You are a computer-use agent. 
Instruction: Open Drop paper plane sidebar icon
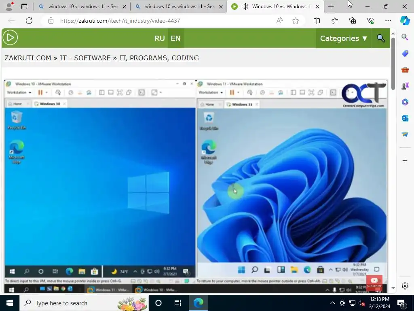pyautogui.click(x=405, y=134)
